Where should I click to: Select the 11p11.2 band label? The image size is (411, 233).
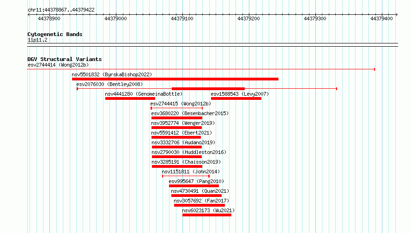click(37, 40)
